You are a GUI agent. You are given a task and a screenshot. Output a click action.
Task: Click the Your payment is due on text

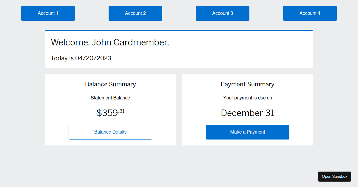click(x=248, y=98)
